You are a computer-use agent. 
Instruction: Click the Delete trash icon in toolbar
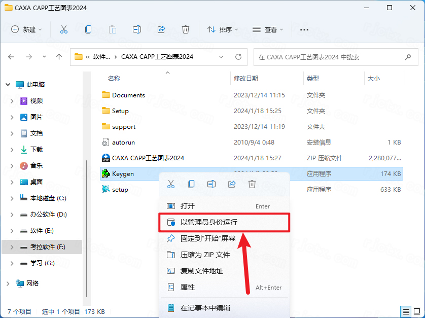click(186, 29)
